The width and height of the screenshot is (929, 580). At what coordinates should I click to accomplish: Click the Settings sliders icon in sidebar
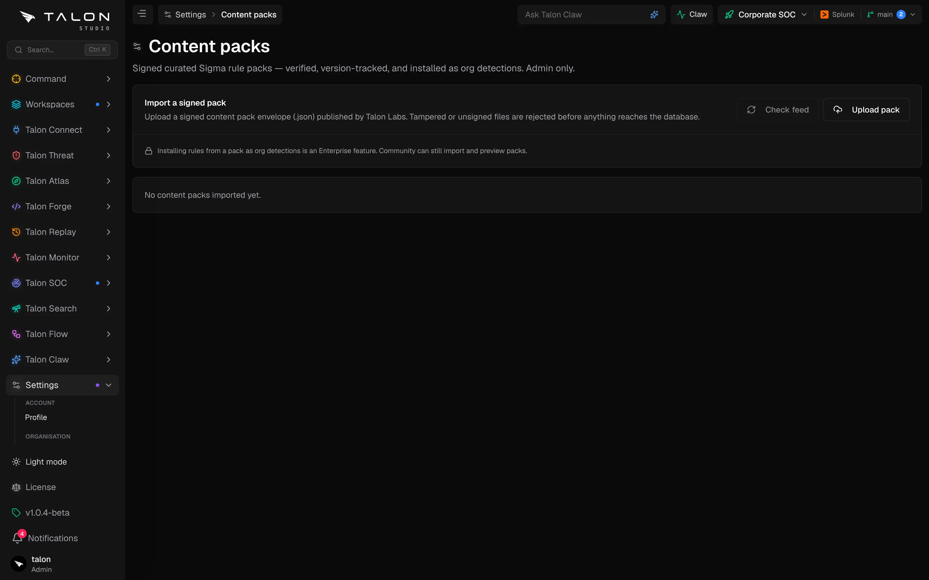[x=16, y=385]
